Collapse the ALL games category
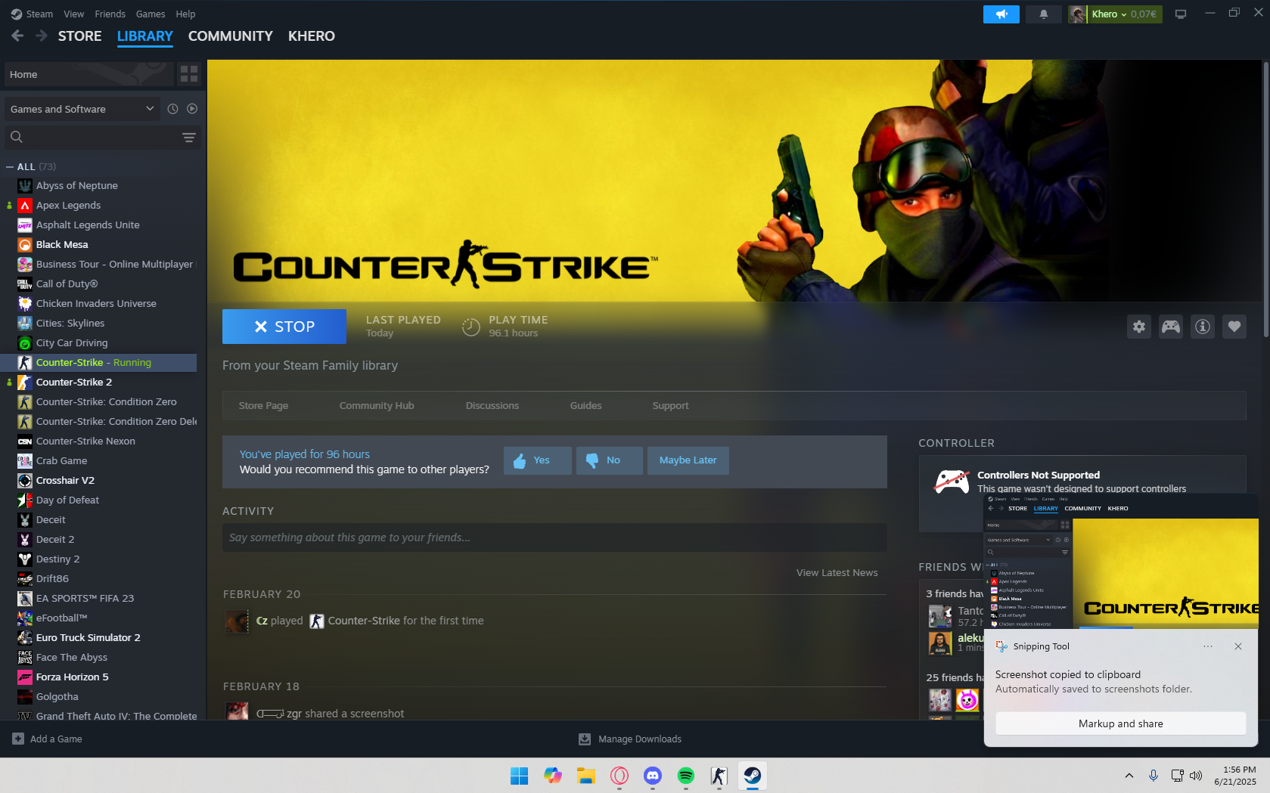 pyautogui.click(x=10, y=166)
